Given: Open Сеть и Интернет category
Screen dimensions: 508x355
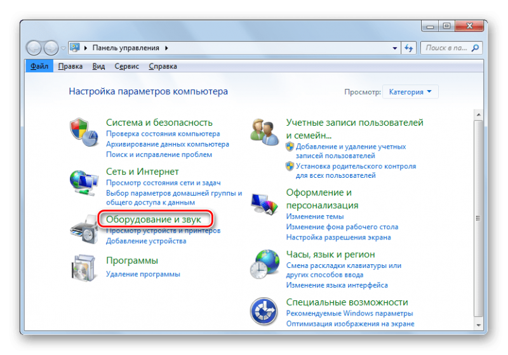Looking at the screenshot, I should click(142, 171).
